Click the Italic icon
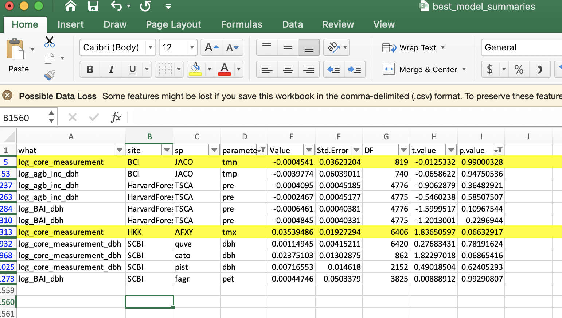 [x=111, y=69]
